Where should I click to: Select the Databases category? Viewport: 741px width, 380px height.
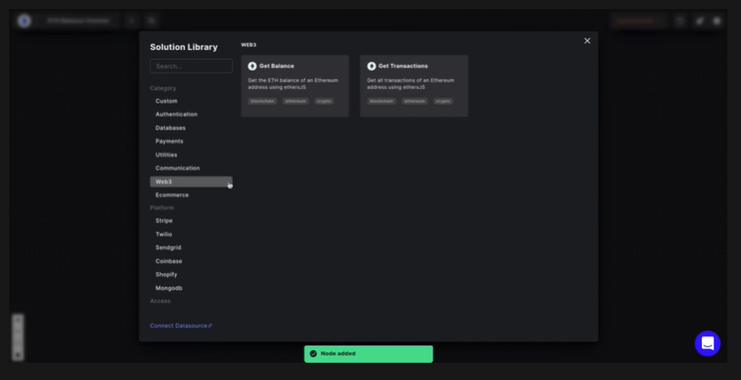(170, 128)
